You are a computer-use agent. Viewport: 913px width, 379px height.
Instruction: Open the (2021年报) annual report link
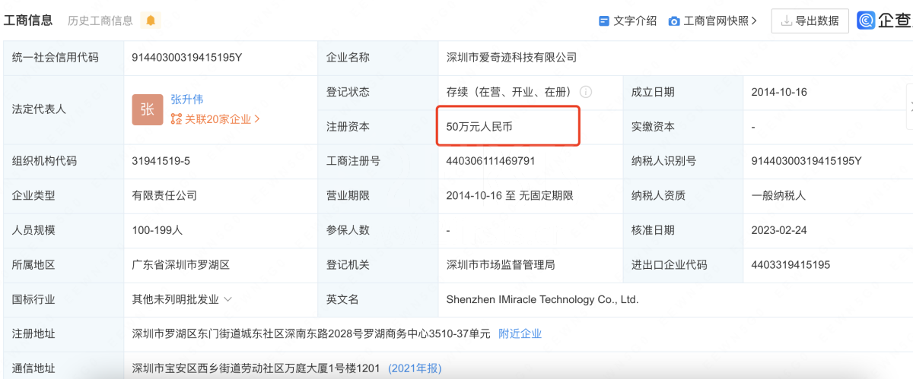pyautogui.click(x=414, y=368)
